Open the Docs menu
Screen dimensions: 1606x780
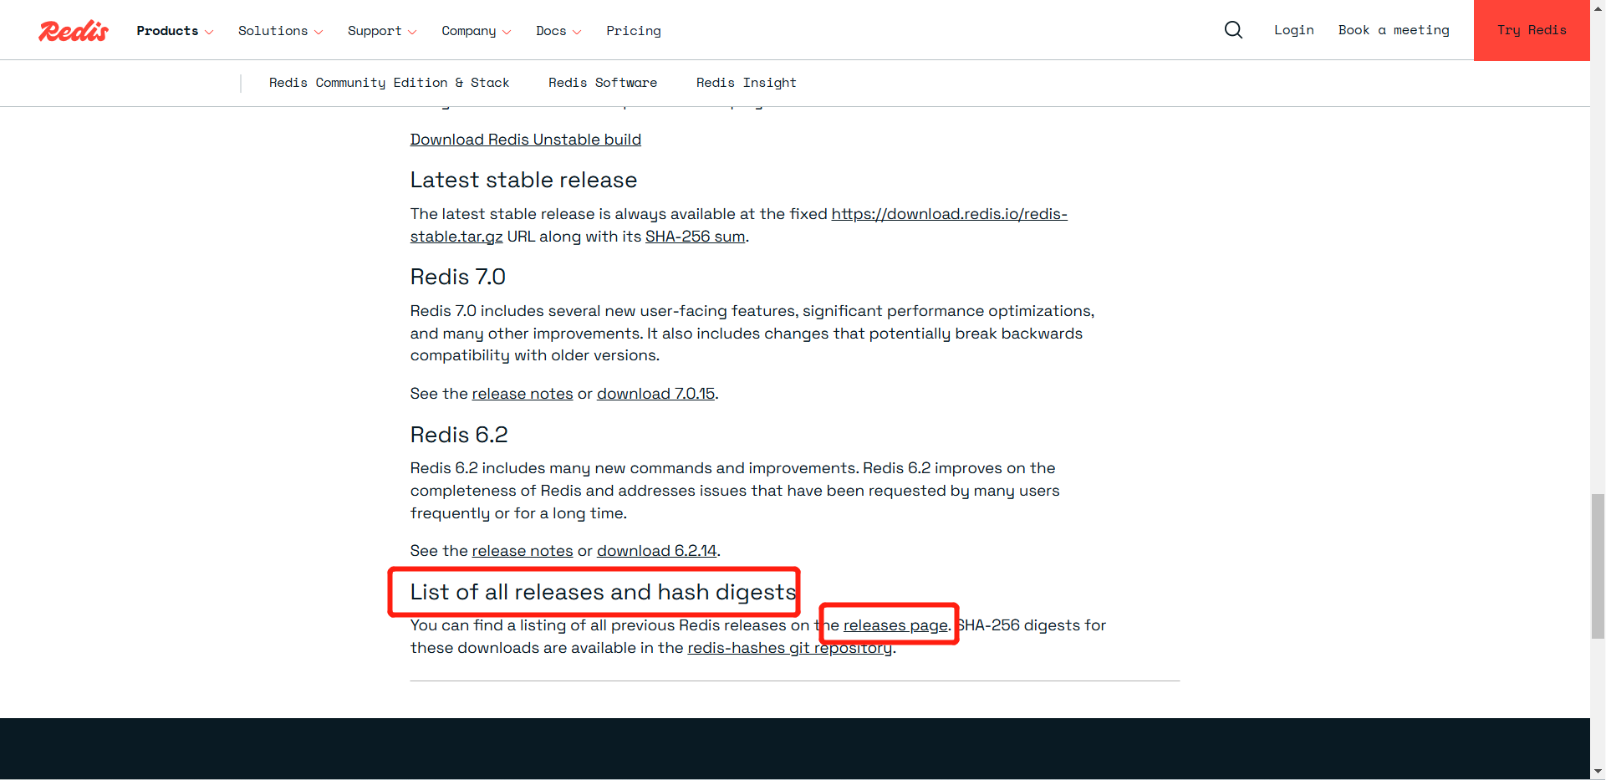click(551, 31)
